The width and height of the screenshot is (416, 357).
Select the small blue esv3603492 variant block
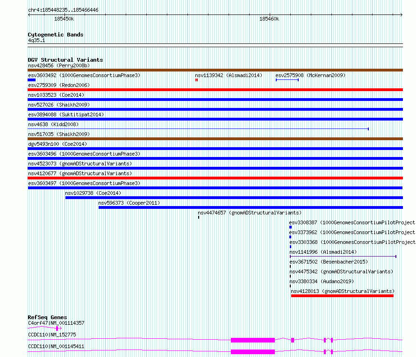pos(32,80)
